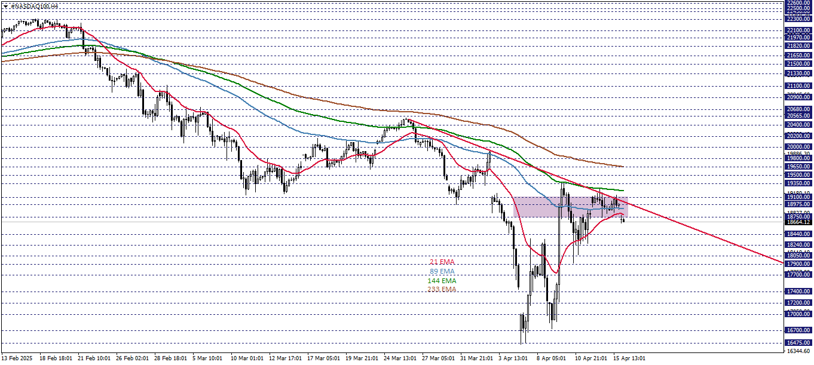Click the 18975.00 price level label

pos(798,204)
